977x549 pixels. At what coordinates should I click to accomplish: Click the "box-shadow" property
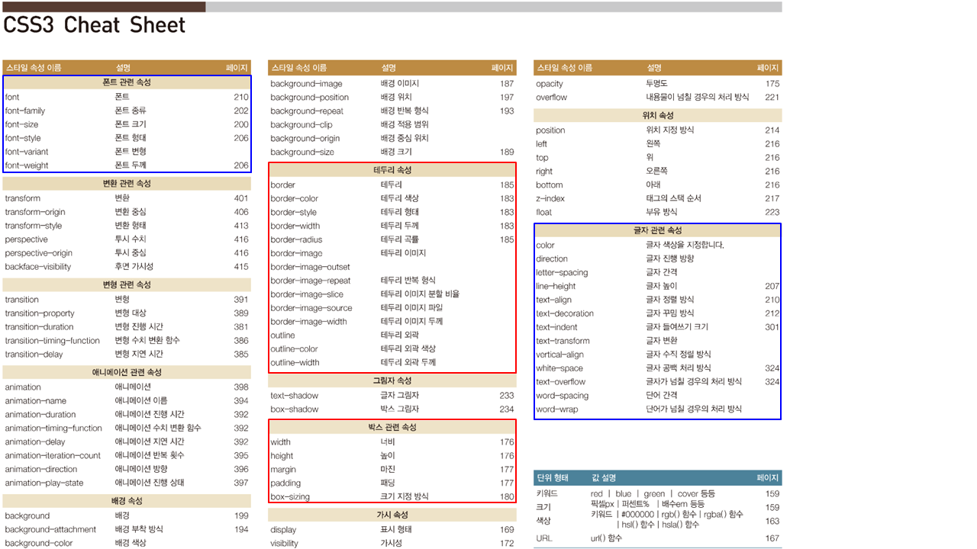(294, 409)
